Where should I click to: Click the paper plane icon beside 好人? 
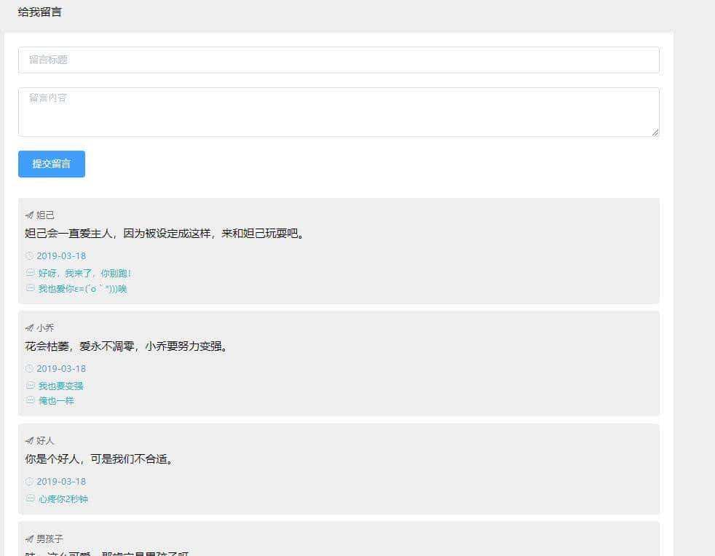(x=29, y=441)
